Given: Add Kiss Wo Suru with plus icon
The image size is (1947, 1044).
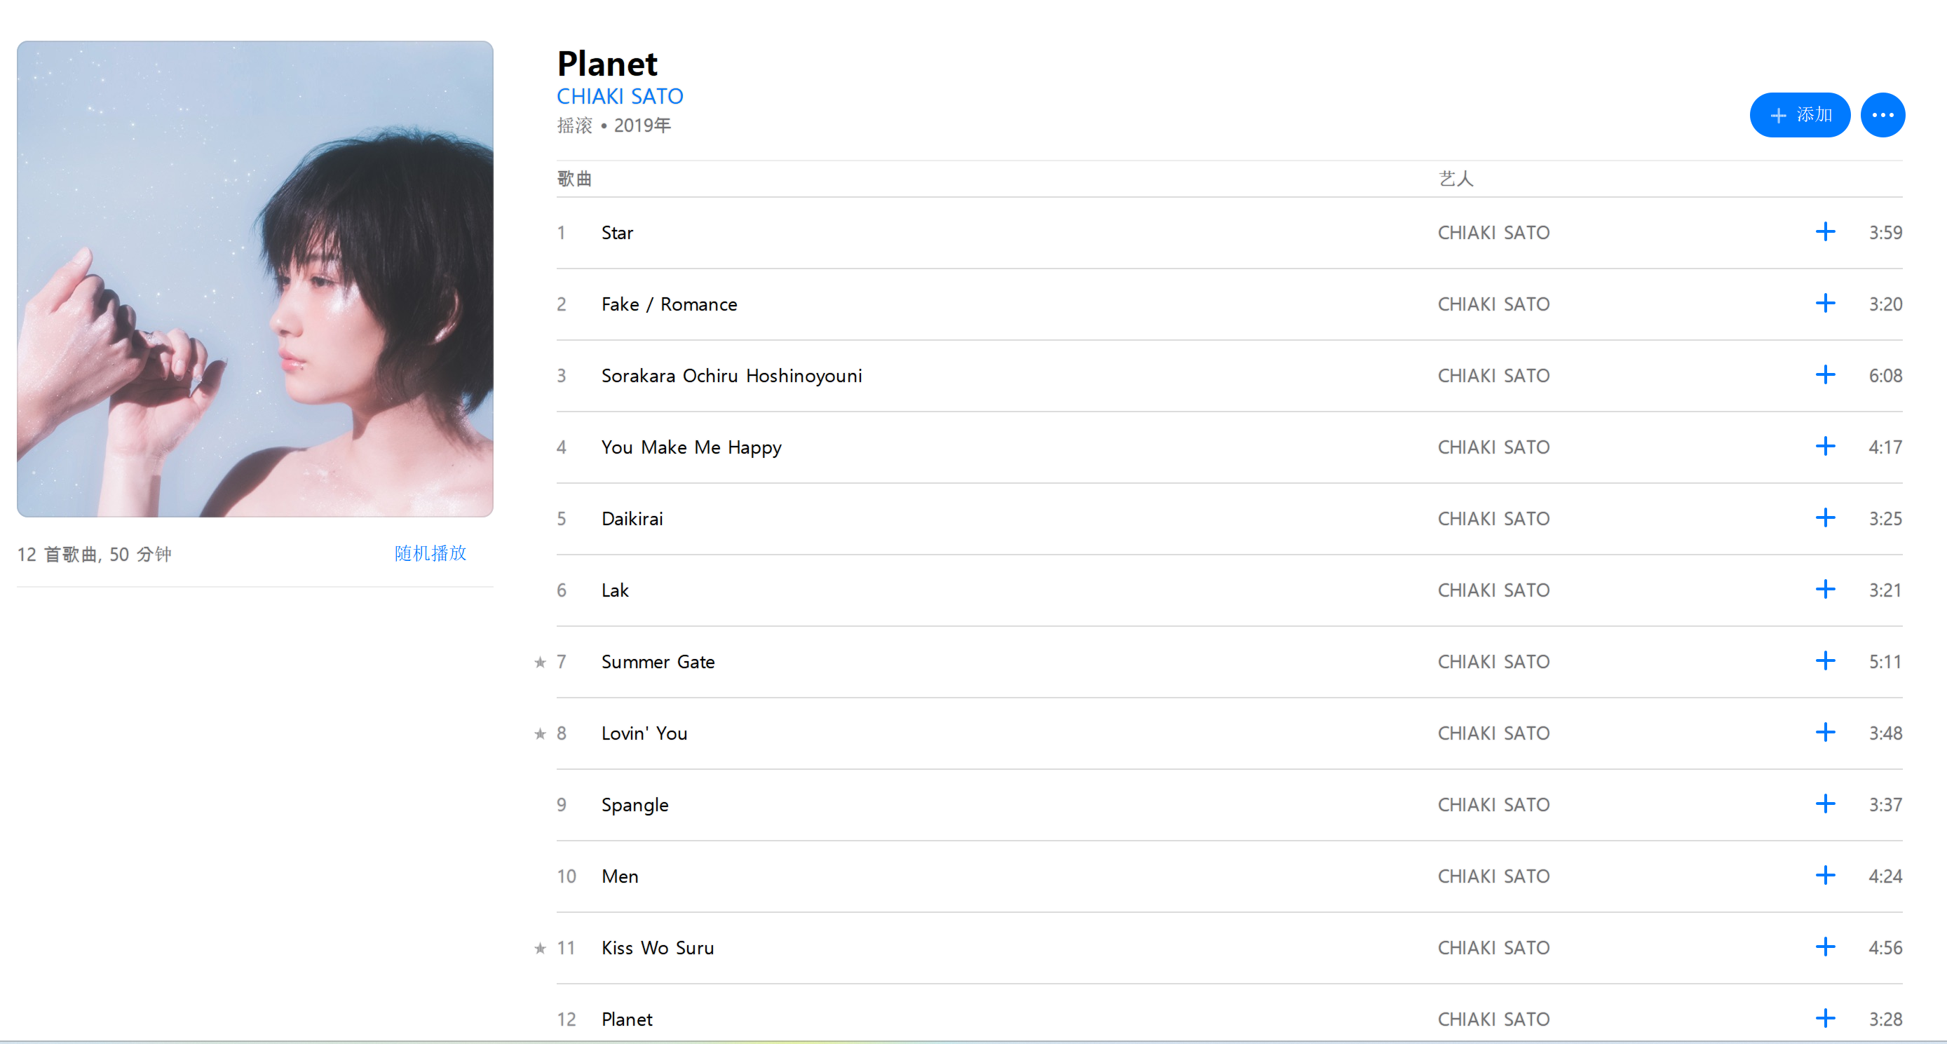Looking at the screenshot, I should pyautogui.click(x=1824, y=947).
